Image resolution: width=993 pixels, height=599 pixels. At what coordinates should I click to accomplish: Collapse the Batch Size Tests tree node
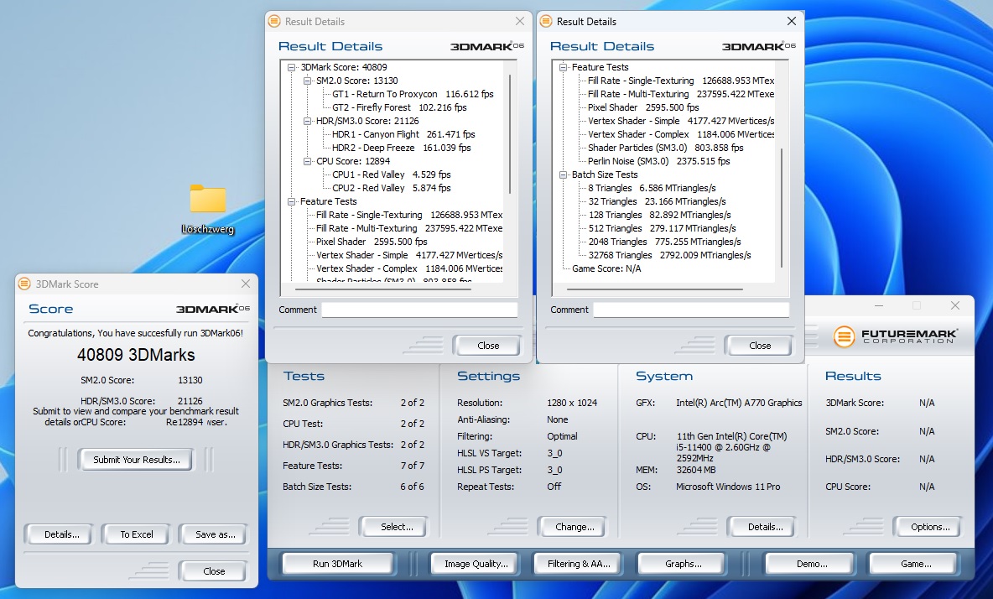click(563, 174)
